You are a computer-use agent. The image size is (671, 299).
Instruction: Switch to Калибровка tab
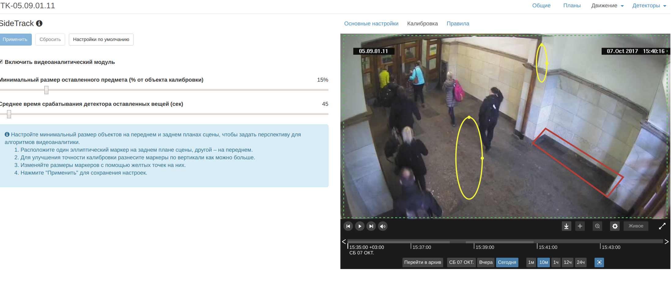[x=422, y=24]
